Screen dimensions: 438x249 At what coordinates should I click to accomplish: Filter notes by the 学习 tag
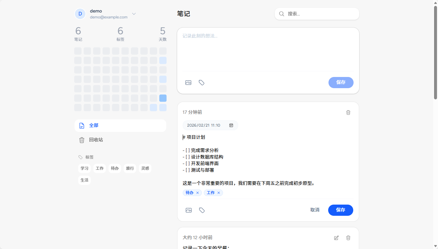84,168
